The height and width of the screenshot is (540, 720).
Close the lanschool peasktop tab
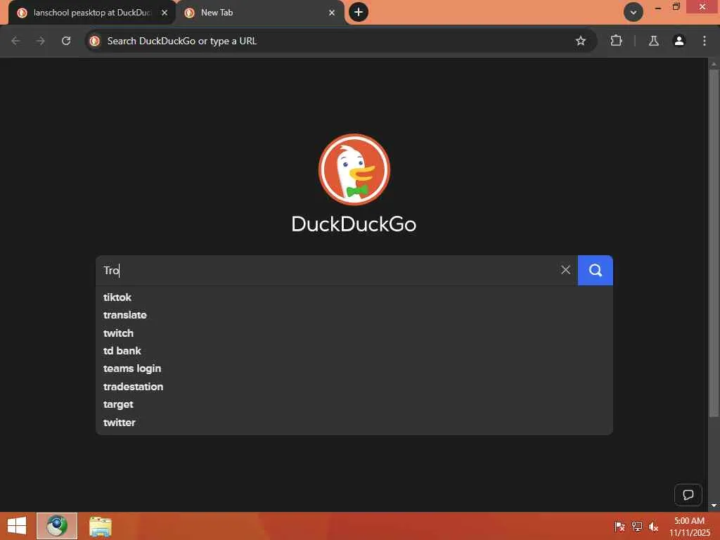click(x=165, y=13)
